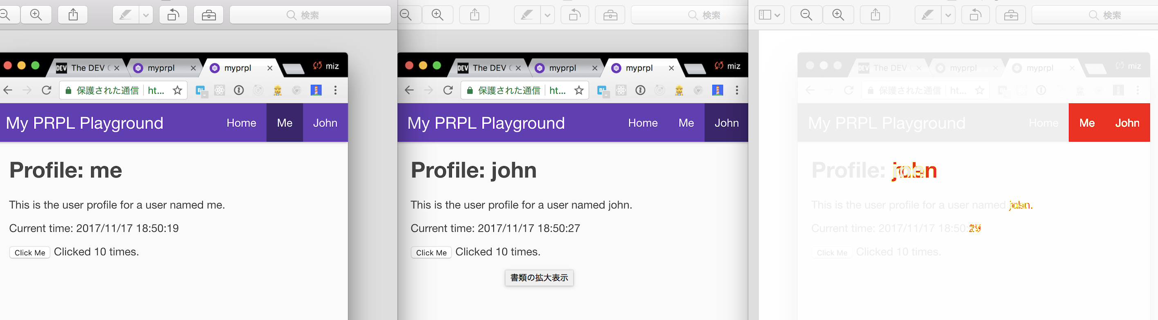Screen dimensions: 1158x320
Task: Reload the Profile: john page
Action: pyautogui.click(x=448, y=90)
